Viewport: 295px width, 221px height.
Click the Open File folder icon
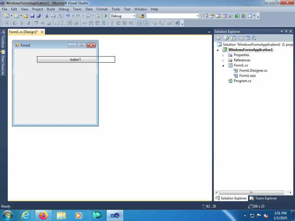26,16
